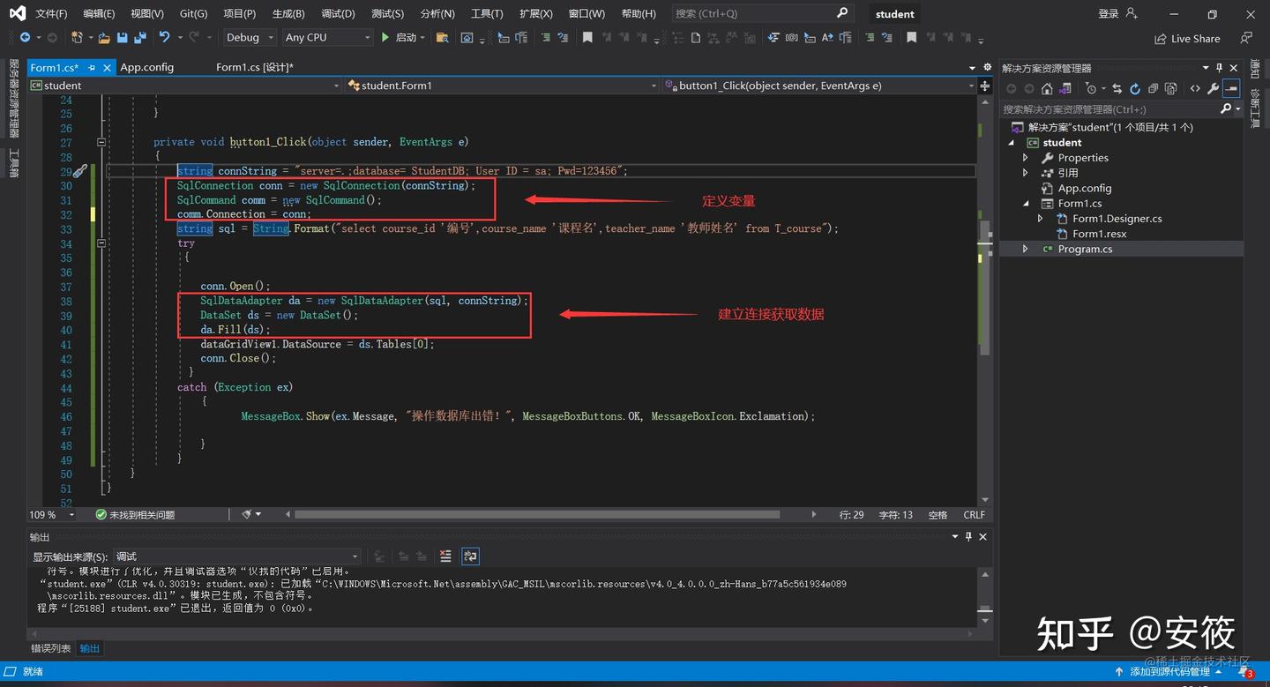The height and width of the screenshot is (687, 1270).
Task: Switch to the App.config tab
Action: [x=146, y=67]
